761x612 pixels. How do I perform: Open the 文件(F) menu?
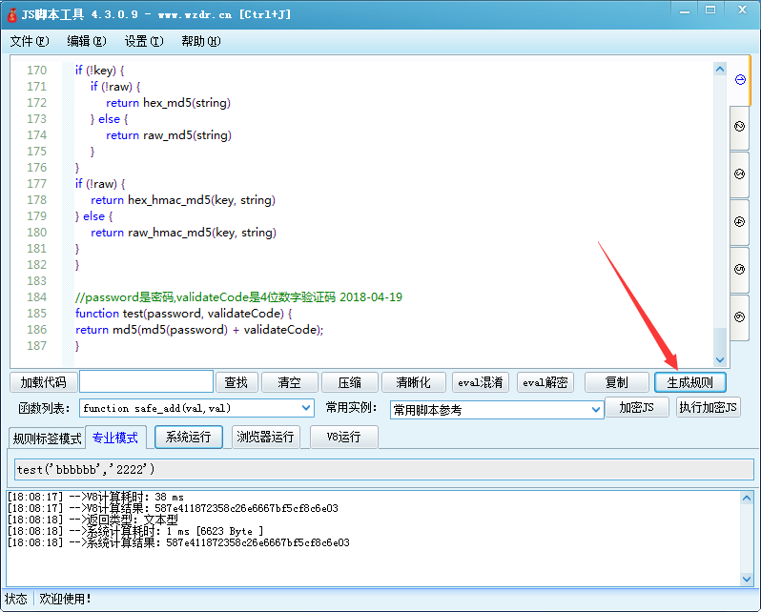point(30,41)
